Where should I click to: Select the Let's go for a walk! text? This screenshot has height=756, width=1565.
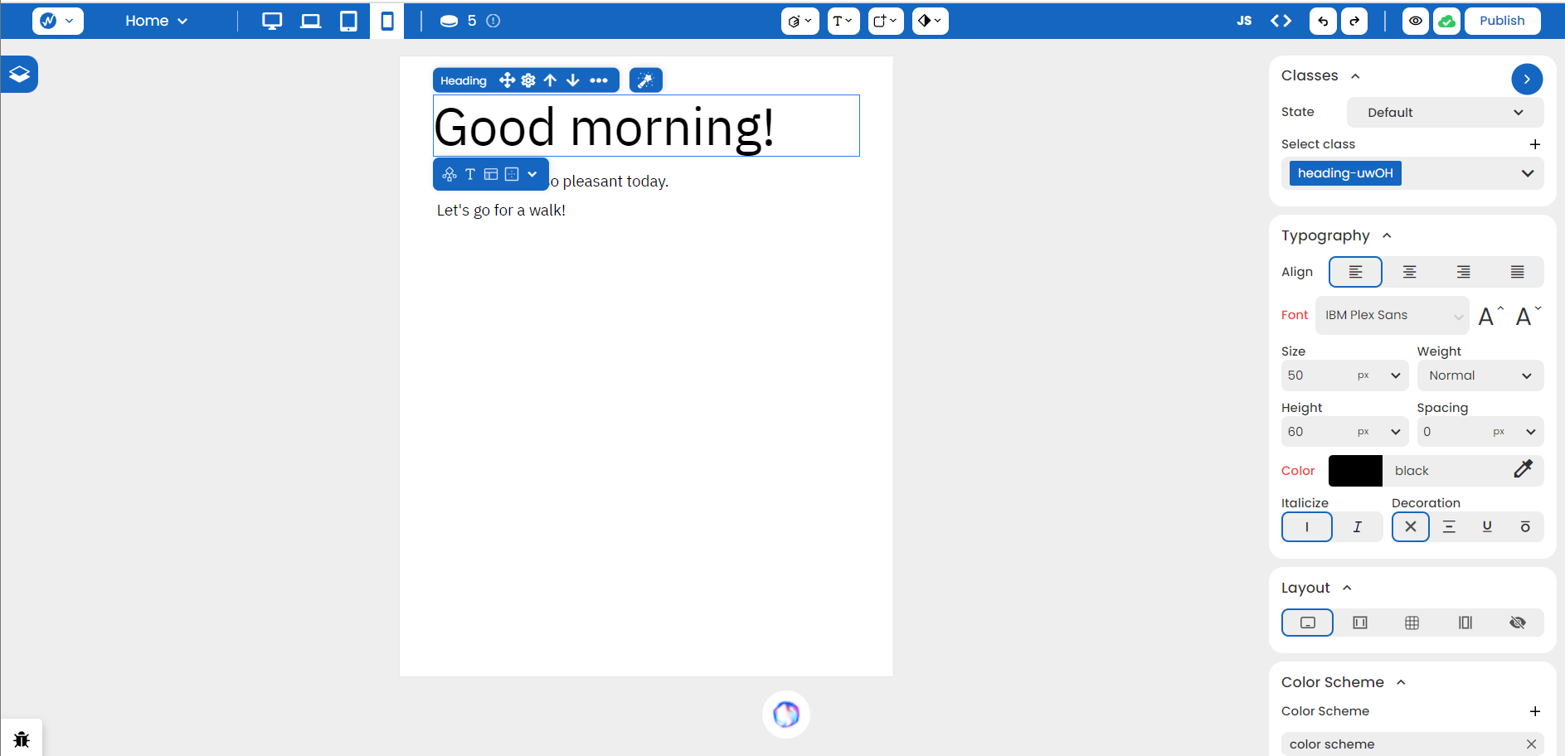[501, 211]
